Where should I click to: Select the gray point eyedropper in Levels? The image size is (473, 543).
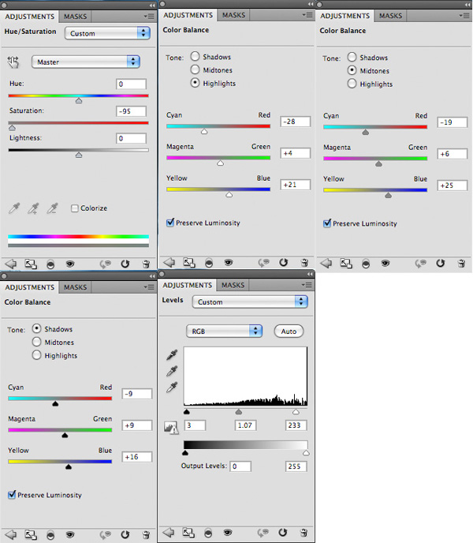tap(172, 371)
